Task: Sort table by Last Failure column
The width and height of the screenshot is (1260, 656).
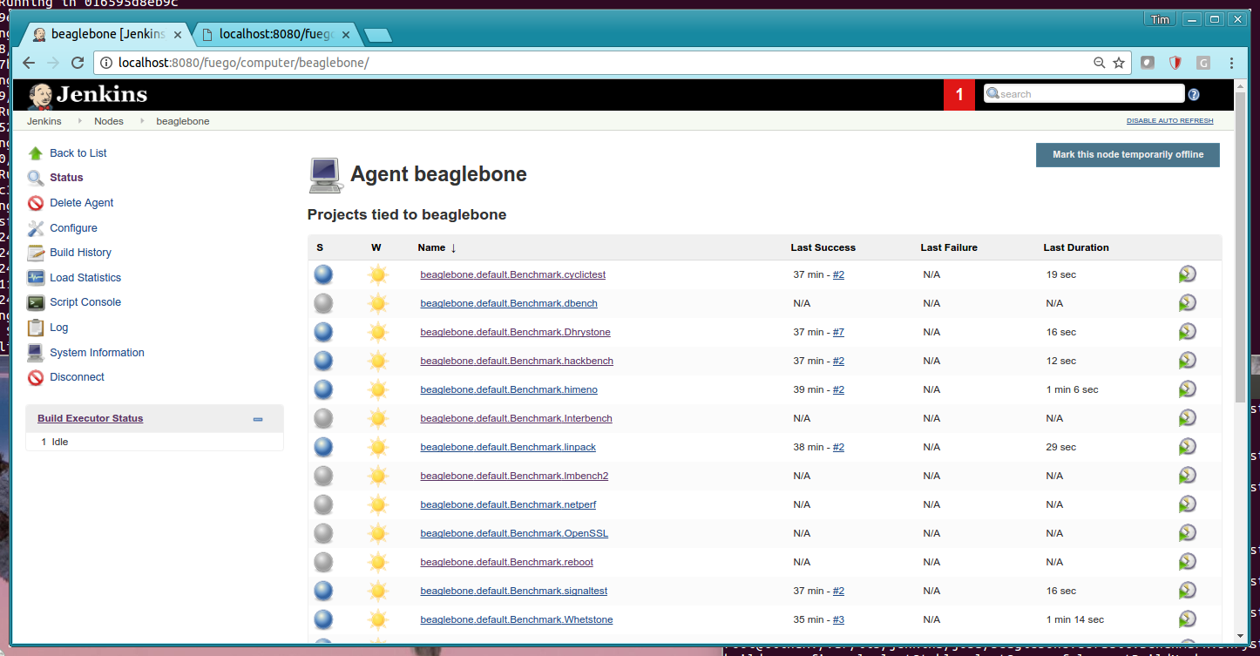Action: (949, 247)
